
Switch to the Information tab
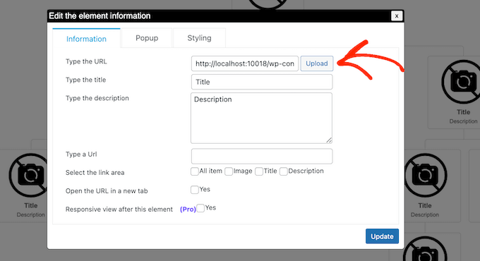click(86, 38)
